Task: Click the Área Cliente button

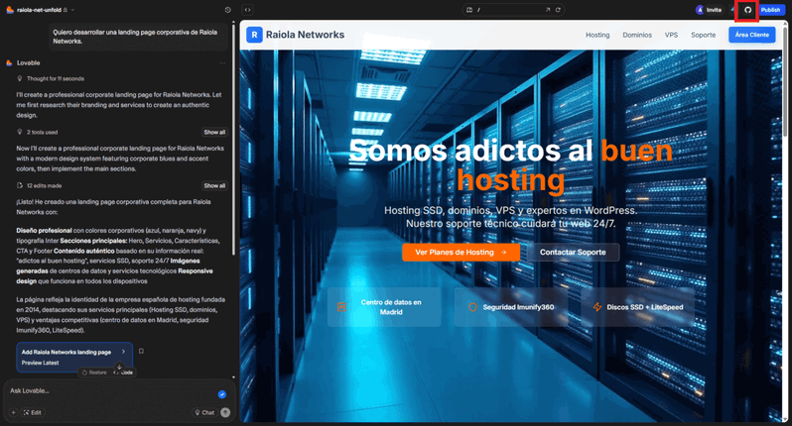Action: point(751,35)
